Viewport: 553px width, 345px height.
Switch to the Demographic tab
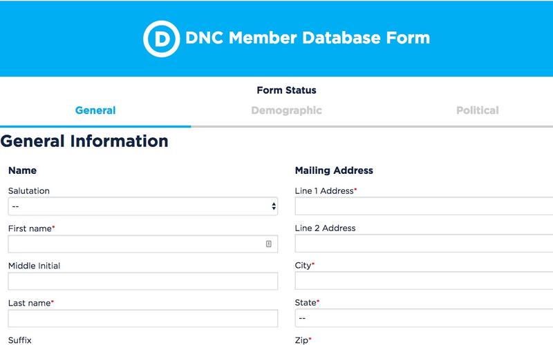pyautogui.click(x=286, y=110)
